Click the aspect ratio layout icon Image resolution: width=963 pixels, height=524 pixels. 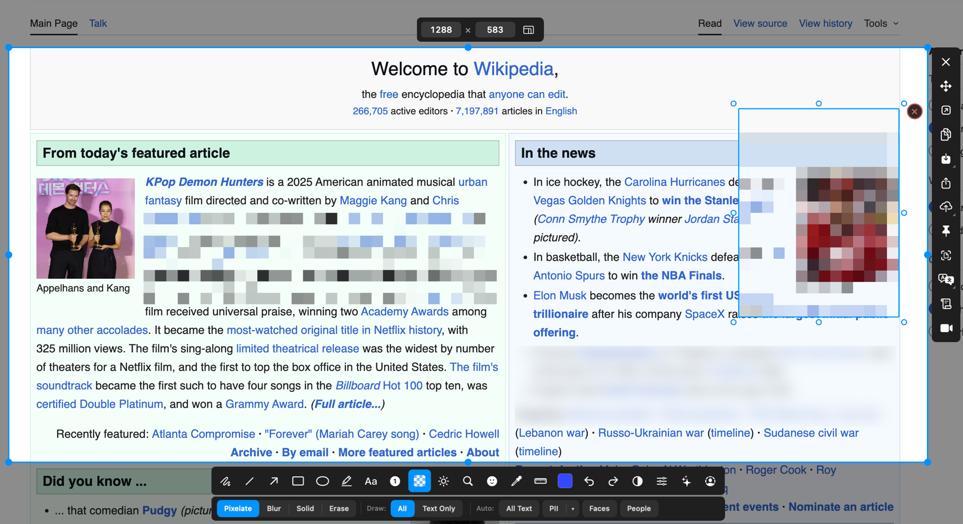click(x=528, y=30)
